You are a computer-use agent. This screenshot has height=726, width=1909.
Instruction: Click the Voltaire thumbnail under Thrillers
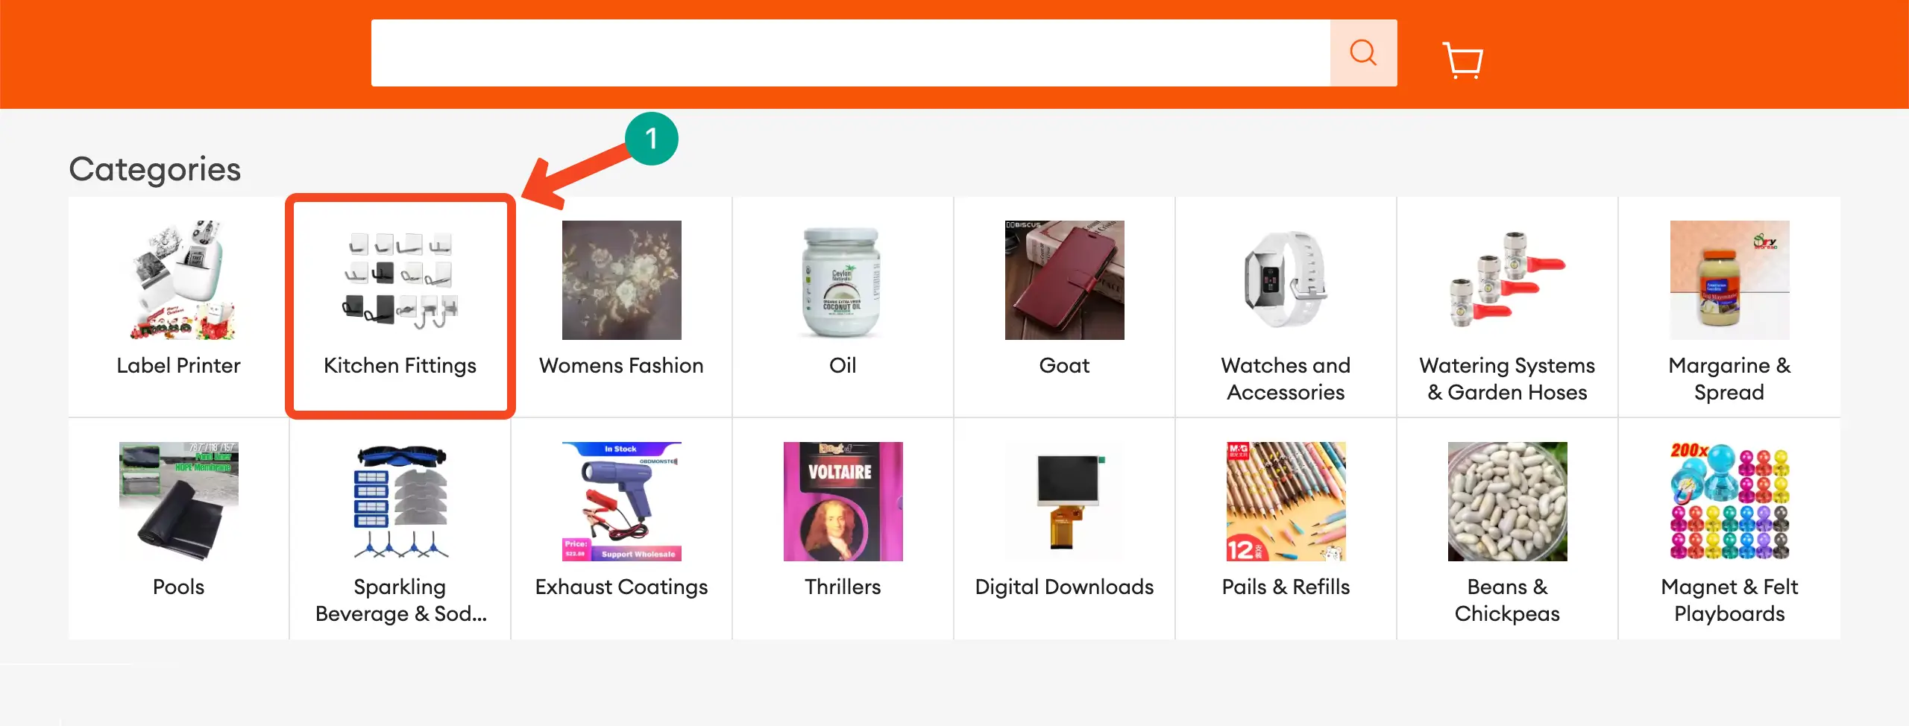[x=843, y=501]
